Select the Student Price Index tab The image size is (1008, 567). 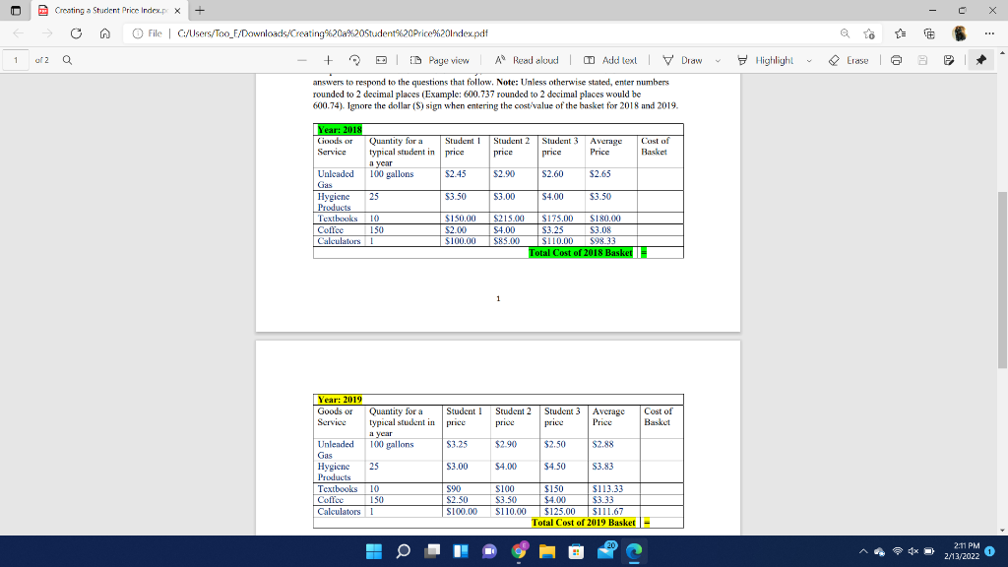point(108,11)
